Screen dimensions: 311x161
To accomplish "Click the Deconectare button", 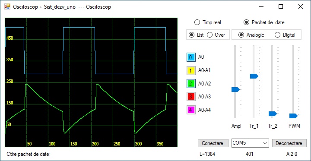I will click(289, 143).
